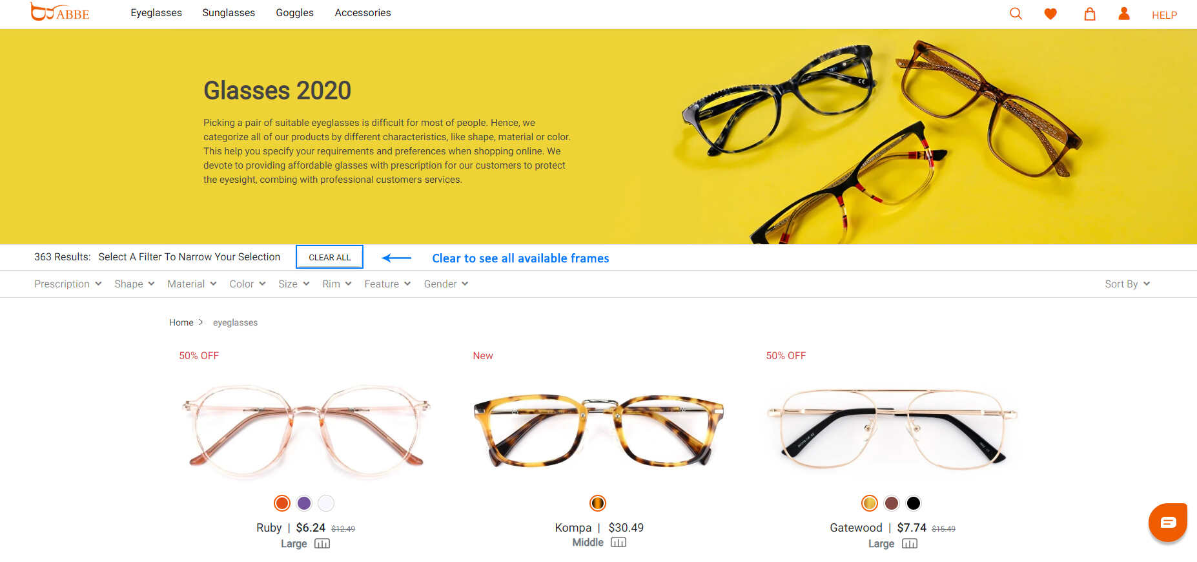Open the Accessories menu item
This screenshot has height=562, width=1197.
click(x=363, y=13)
